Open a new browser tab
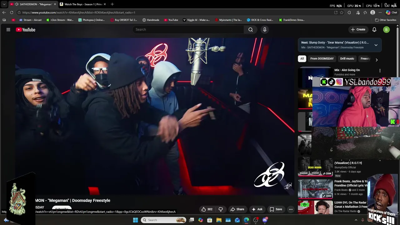The height and width of the screenshot is (225, 400). pyautogui.click(x=112, y=4)
